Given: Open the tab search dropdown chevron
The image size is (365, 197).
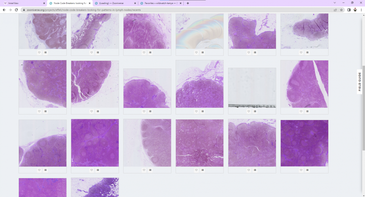Looking at the screenshot, I should coord(335,3).
